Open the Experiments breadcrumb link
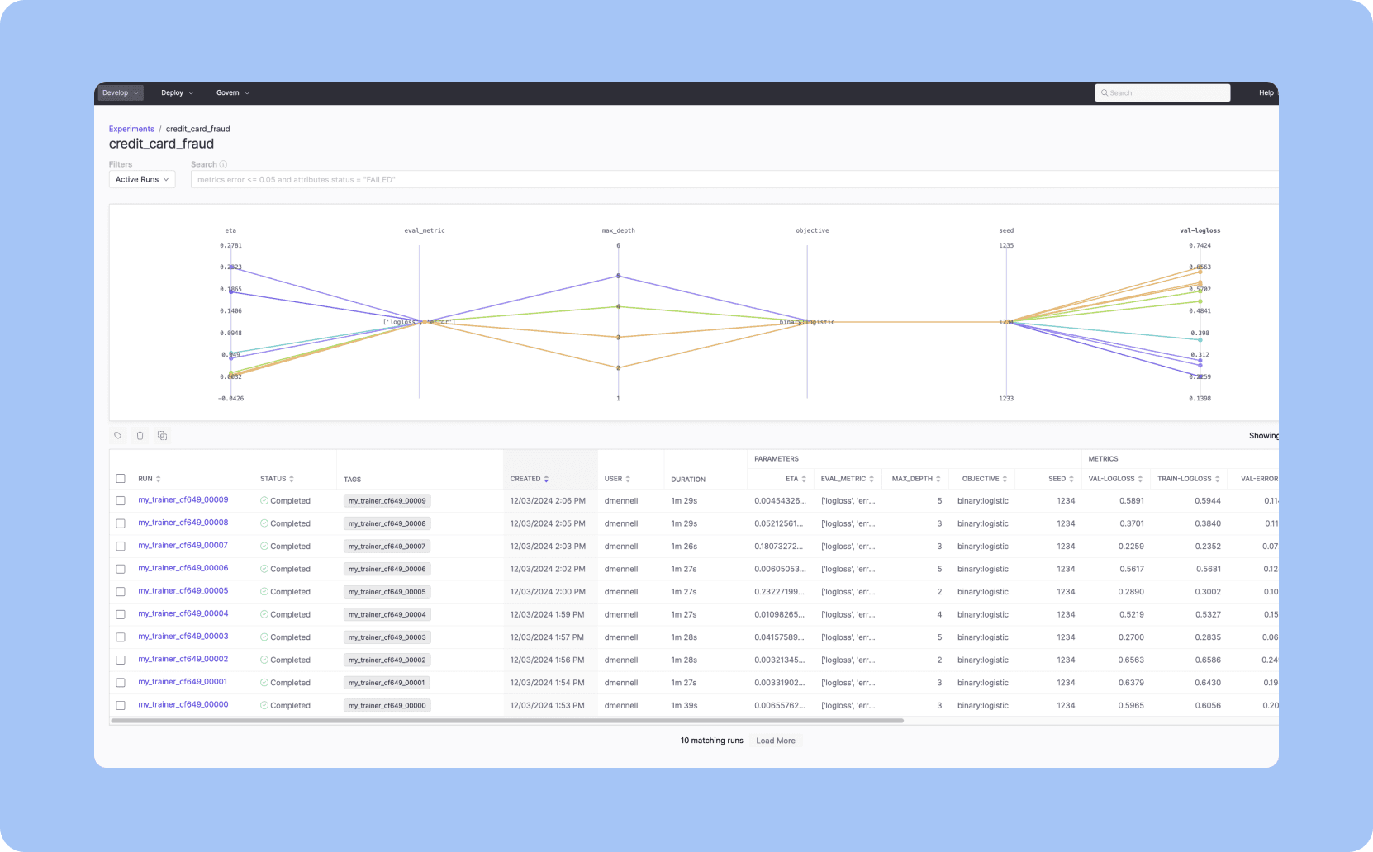1373x852 pixels. pos(131,129)
